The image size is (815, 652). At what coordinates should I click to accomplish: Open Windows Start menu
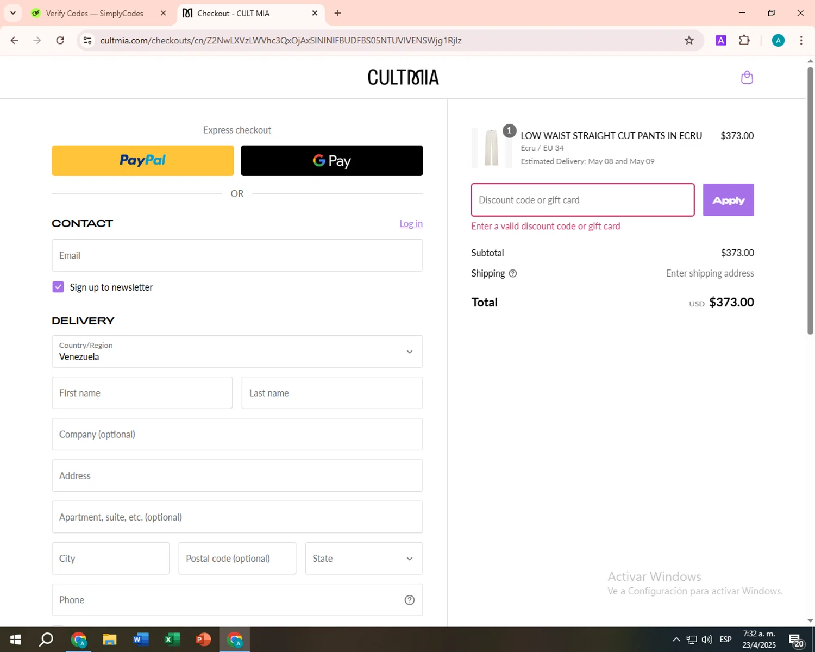point(15,640)
